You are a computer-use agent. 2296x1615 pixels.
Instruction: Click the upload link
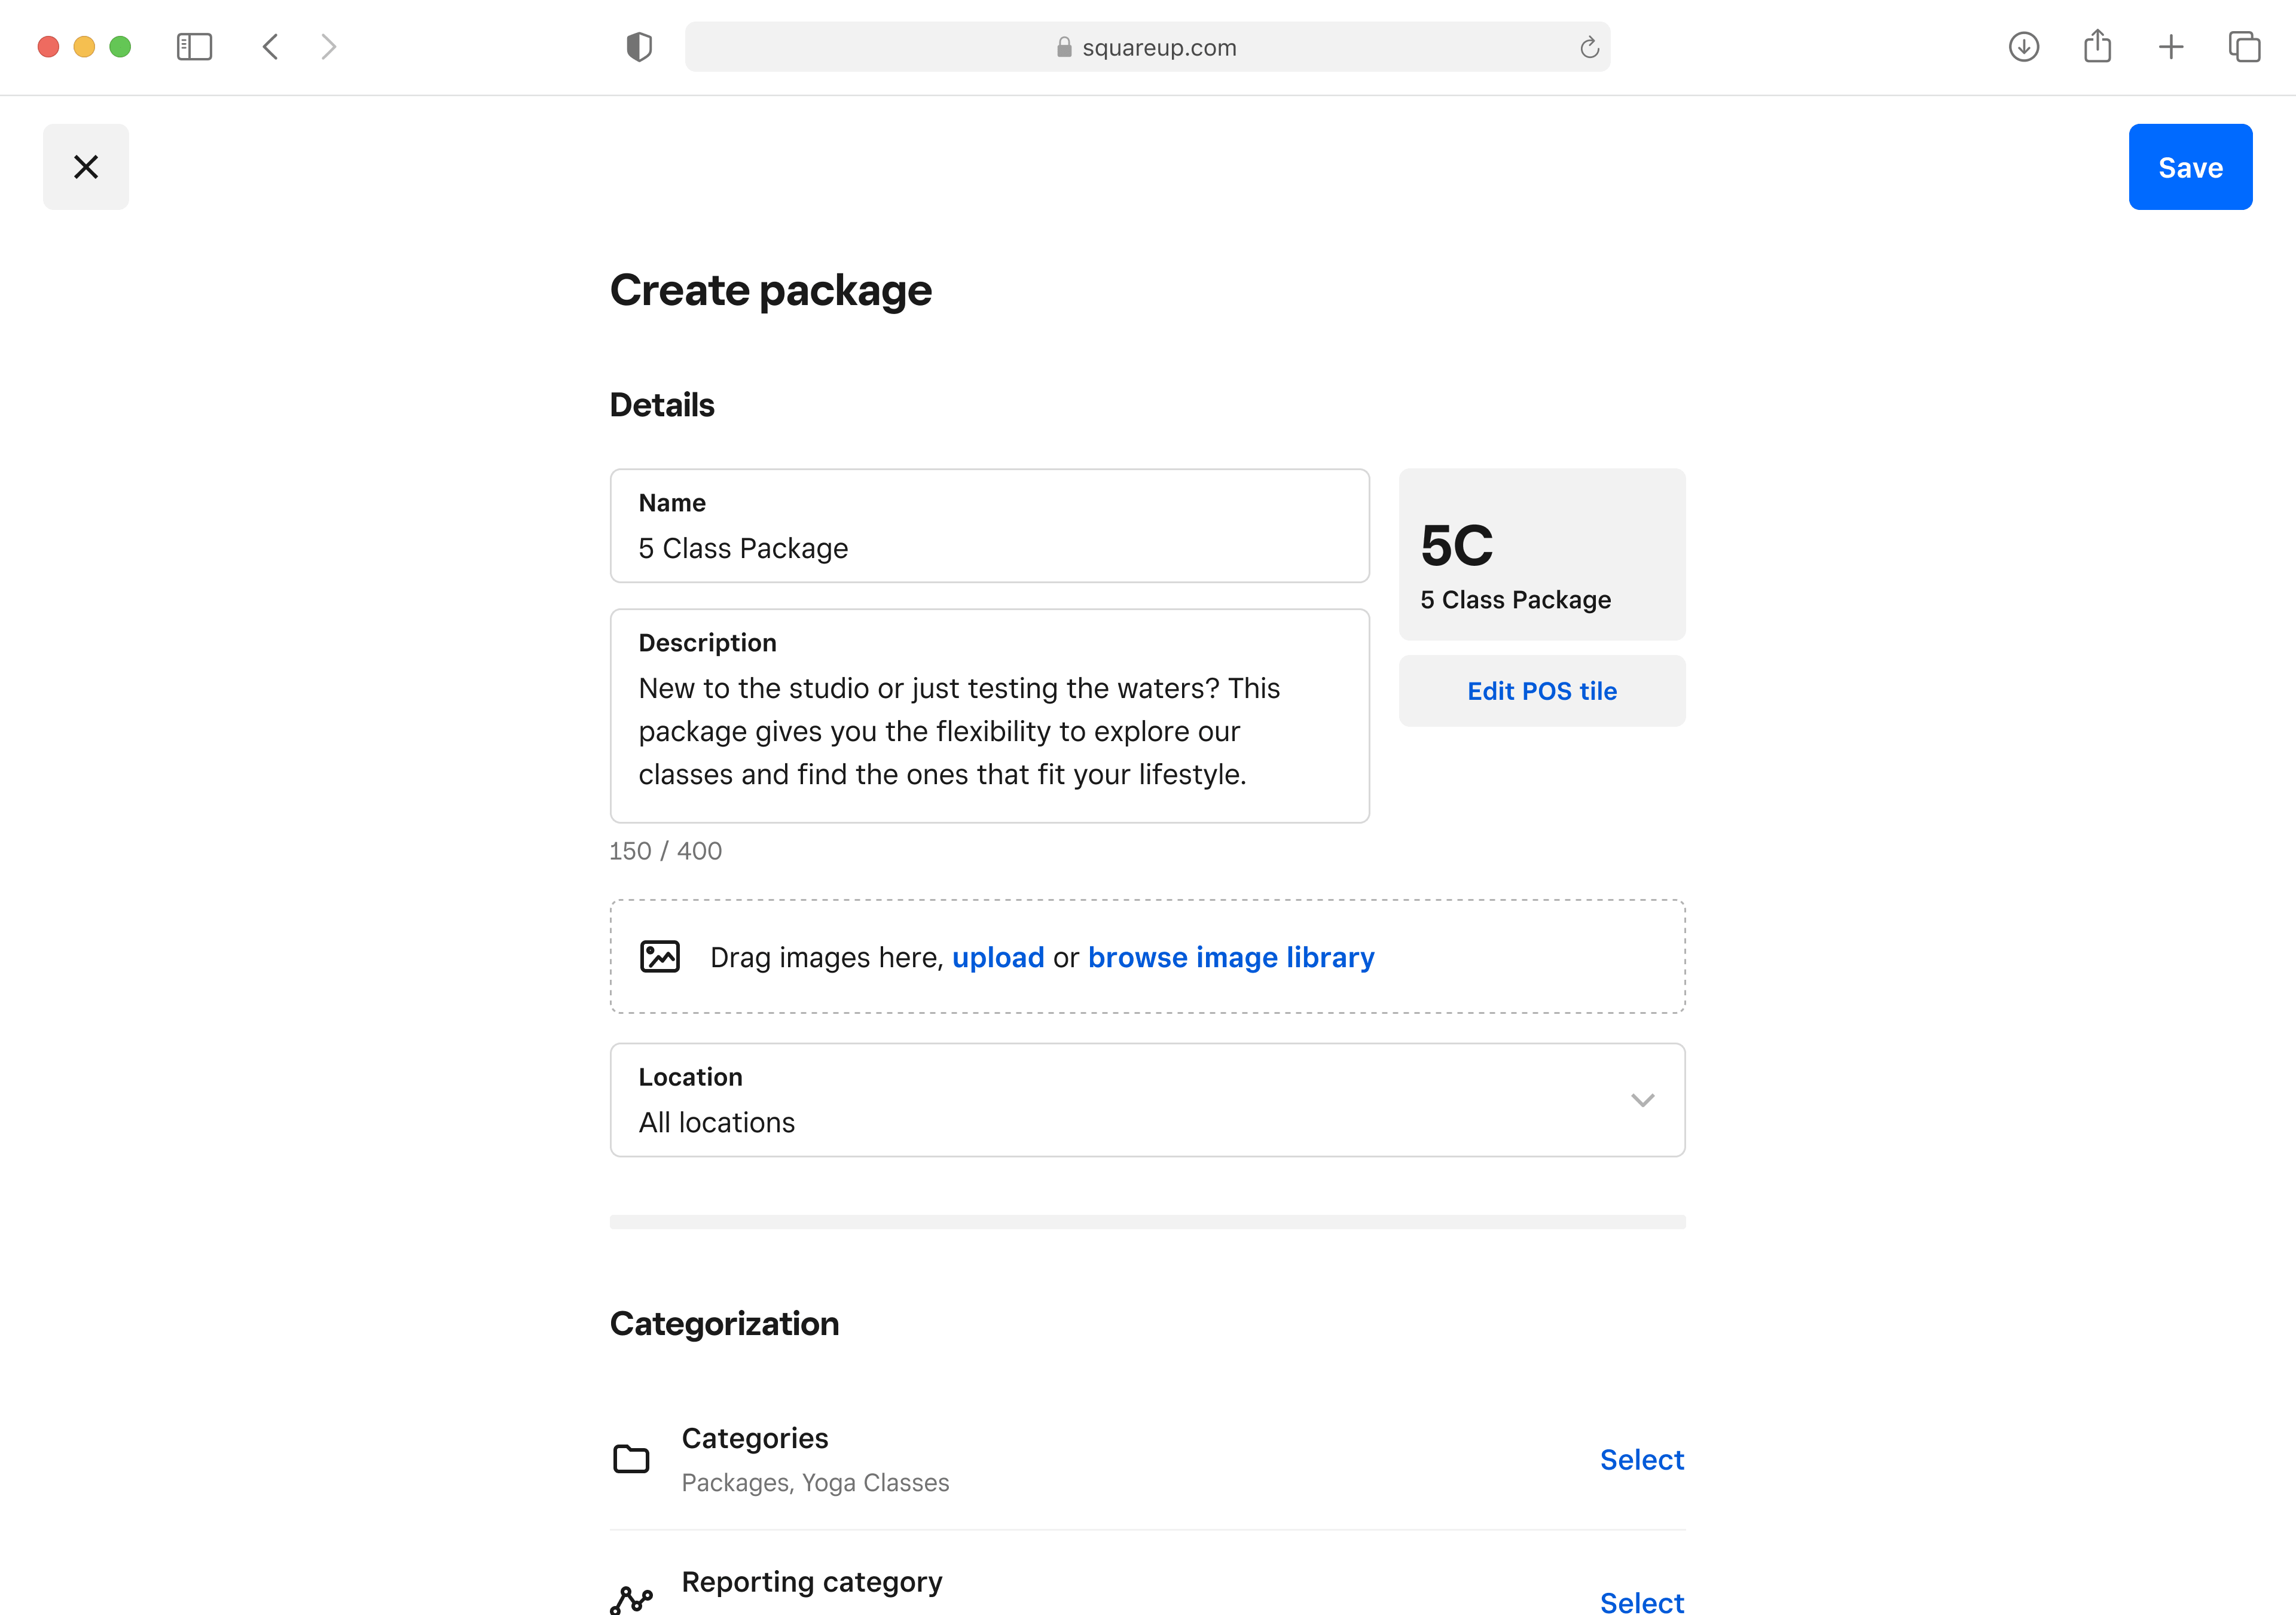[x=997, y=958]
